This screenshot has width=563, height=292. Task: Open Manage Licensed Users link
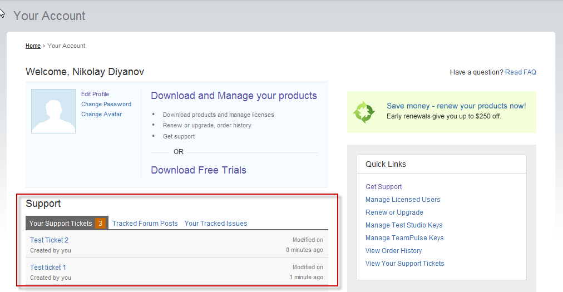[403, 200]
